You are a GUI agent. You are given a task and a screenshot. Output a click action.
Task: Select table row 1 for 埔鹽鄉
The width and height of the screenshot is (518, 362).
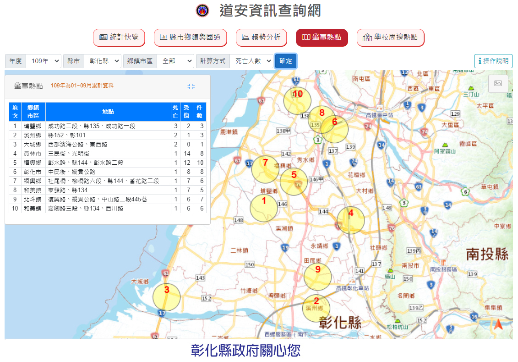(x=108, y=126)
